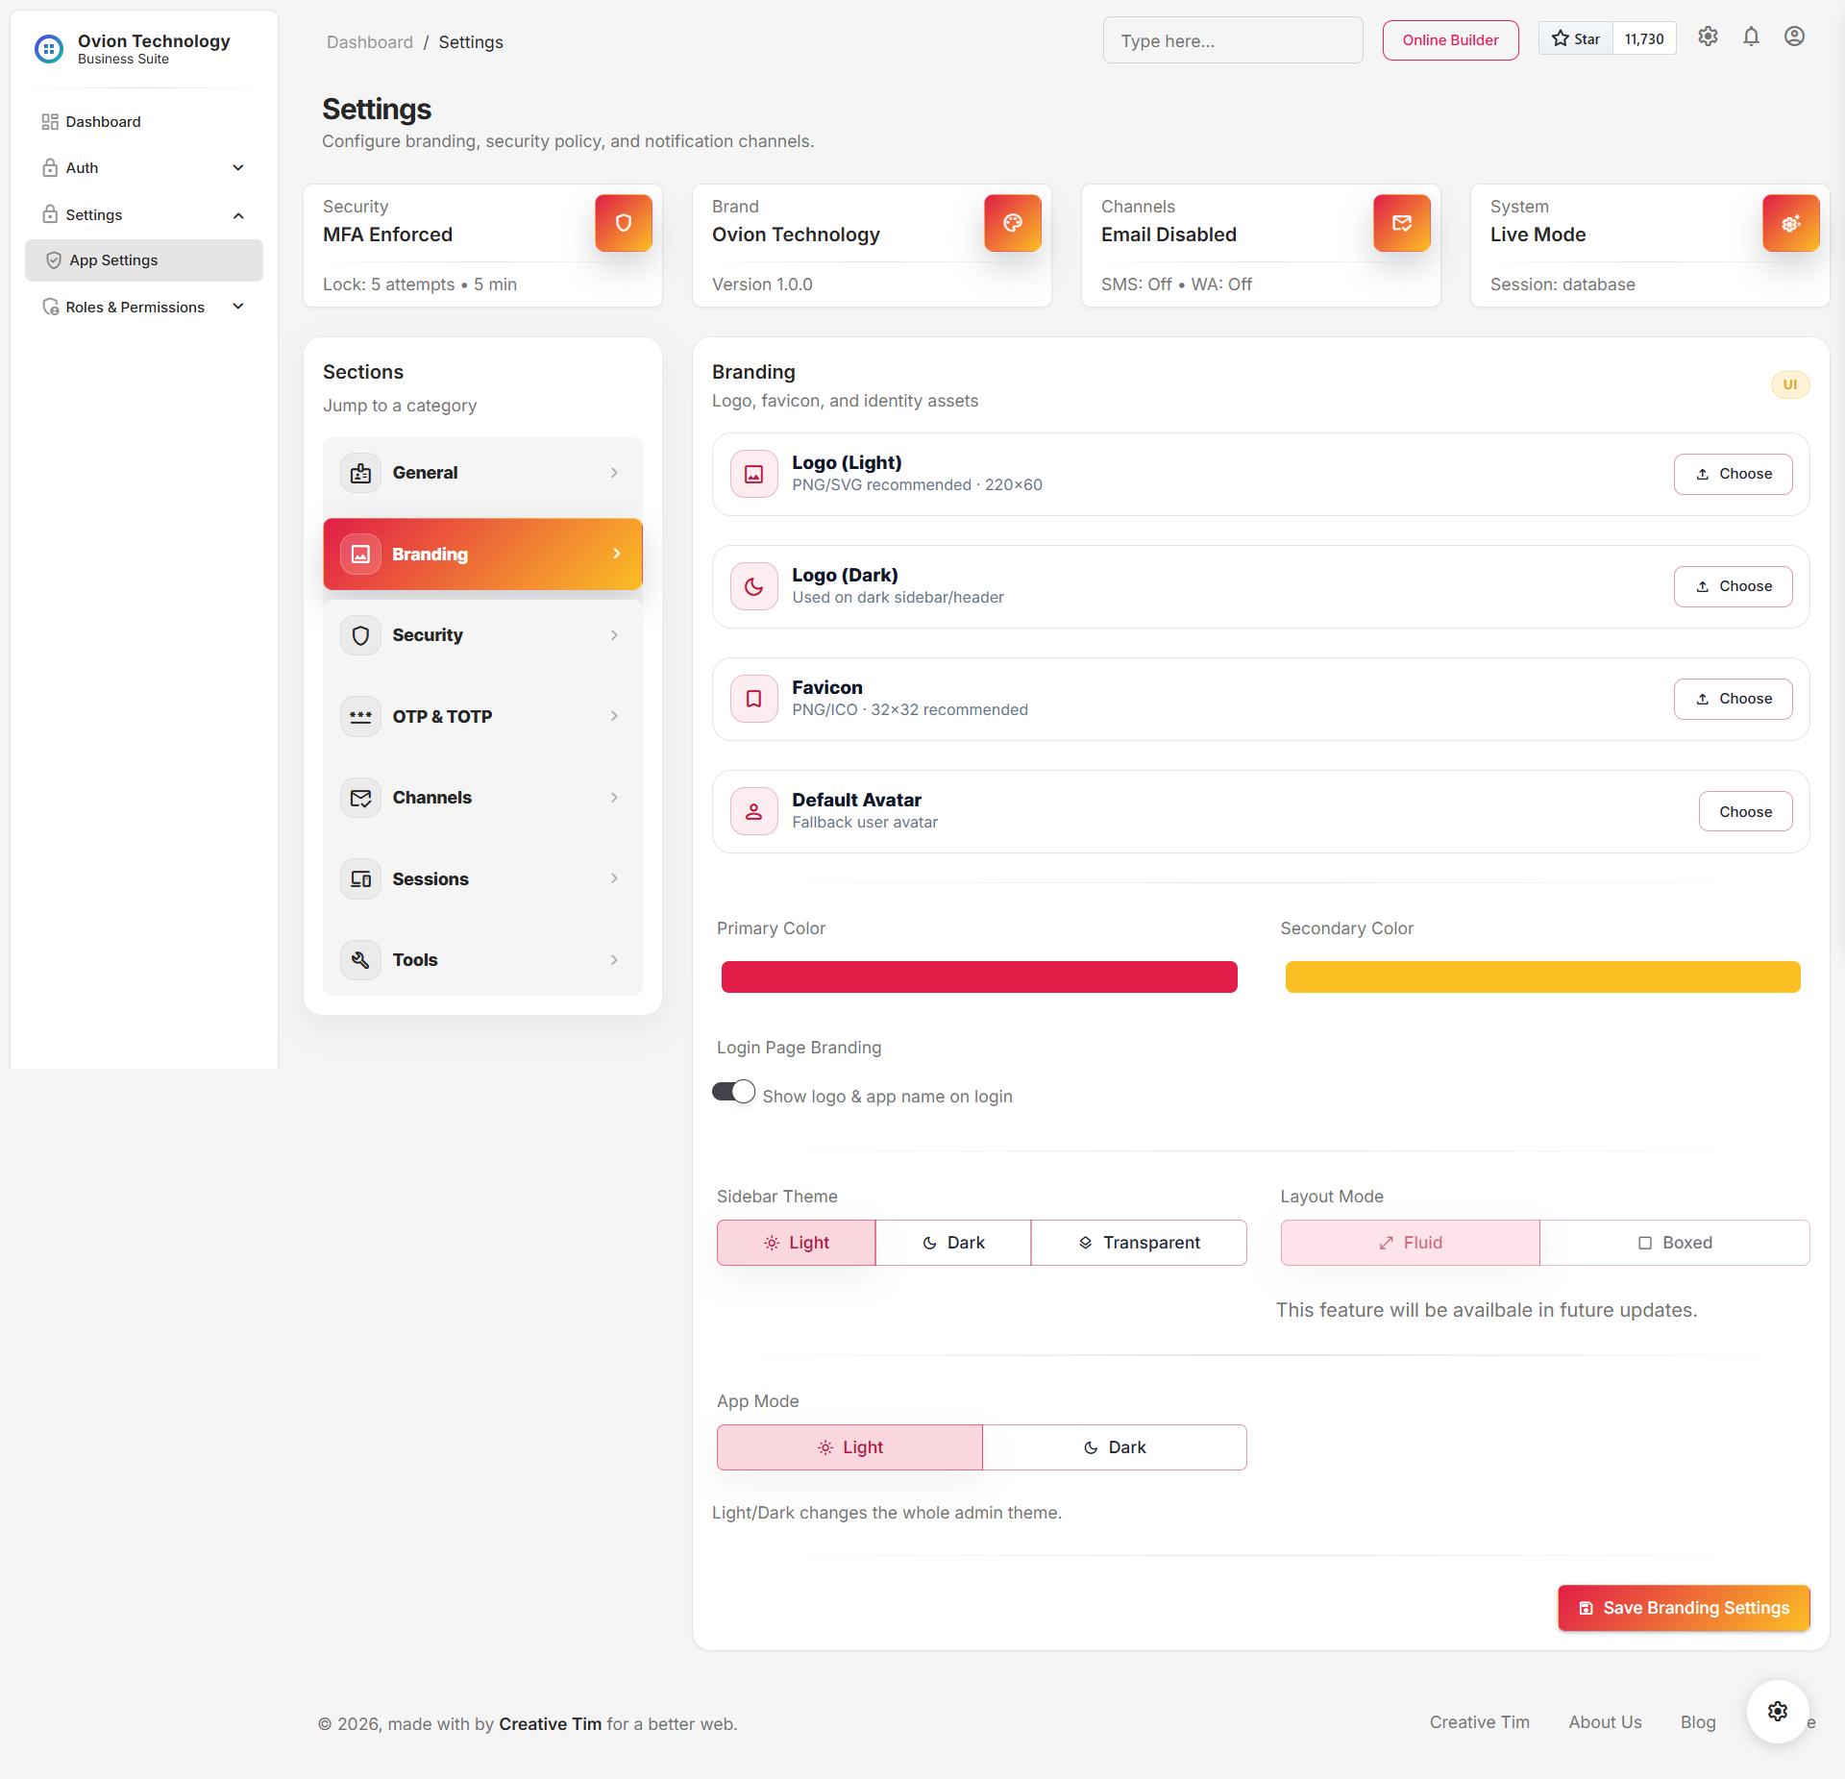Click the Channels envelope icon
This screenshot has height=1779, width=1845.
point(1401,223)
